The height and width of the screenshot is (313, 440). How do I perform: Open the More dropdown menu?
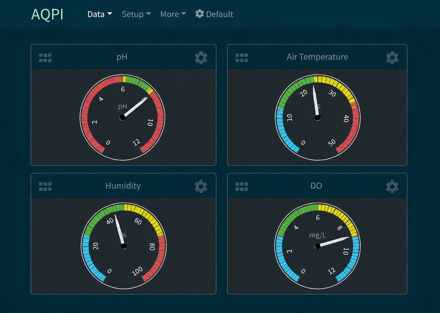[173, 14]
